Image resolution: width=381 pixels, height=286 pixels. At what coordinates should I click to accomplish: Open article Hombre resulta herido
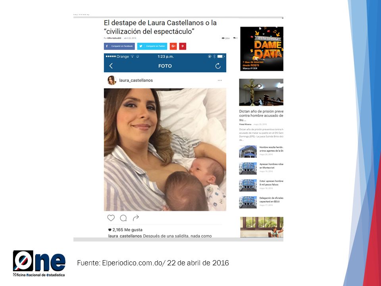tap(271, 149)
